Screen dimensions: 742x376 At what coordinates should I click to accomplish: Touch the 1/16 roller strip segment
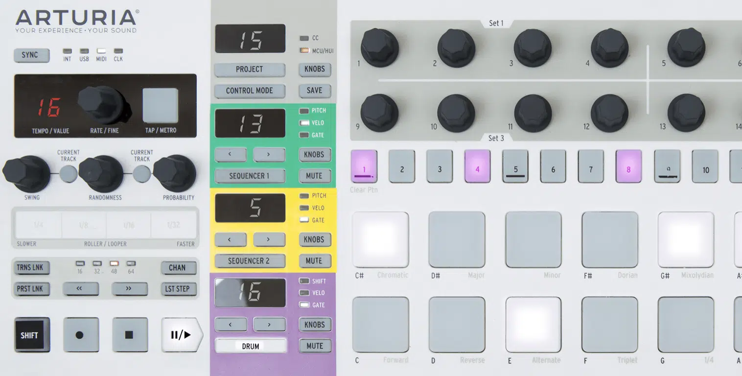pyautogui.click(x=128, y=225)
